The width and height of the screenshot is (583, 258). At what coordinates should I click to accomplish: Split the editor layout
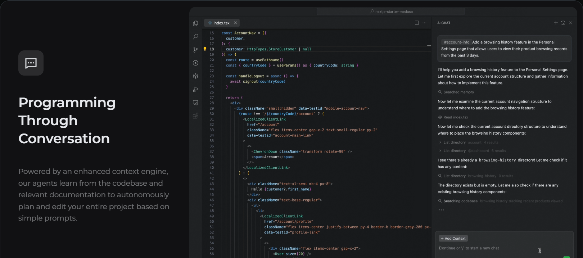417,23
